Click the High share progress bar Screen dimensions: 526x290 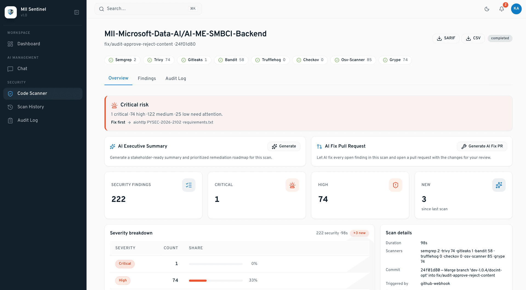click(216, 281)
